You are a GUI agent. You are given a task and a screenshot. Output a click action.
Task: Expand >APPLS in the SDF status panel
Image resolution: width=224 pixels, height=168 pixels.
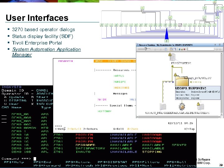point(119,76)
